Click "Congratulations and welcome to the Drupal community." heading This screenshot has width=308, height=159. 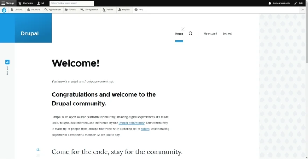(x=104, y=99)
